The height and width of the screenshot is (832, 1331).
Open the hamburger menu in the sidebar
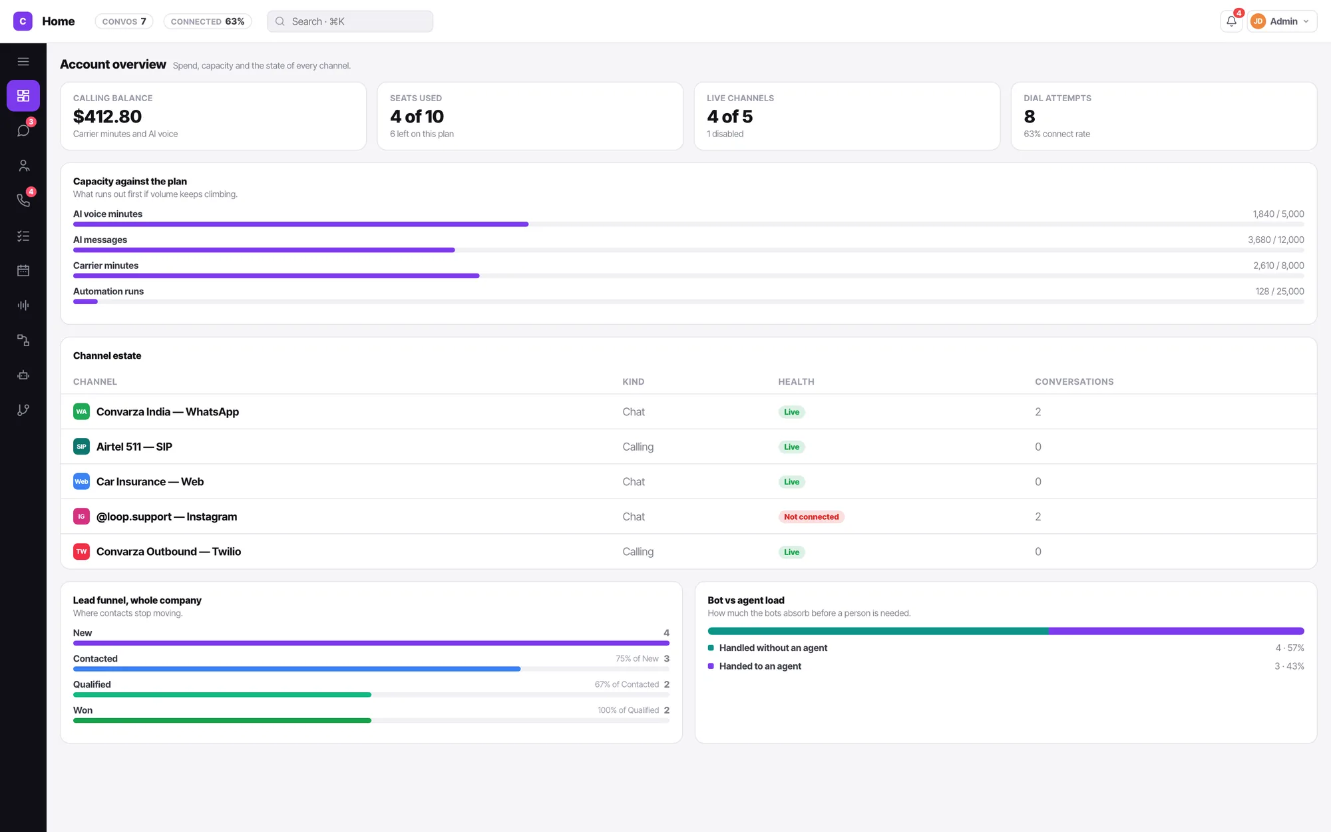(x=23, y=61)
